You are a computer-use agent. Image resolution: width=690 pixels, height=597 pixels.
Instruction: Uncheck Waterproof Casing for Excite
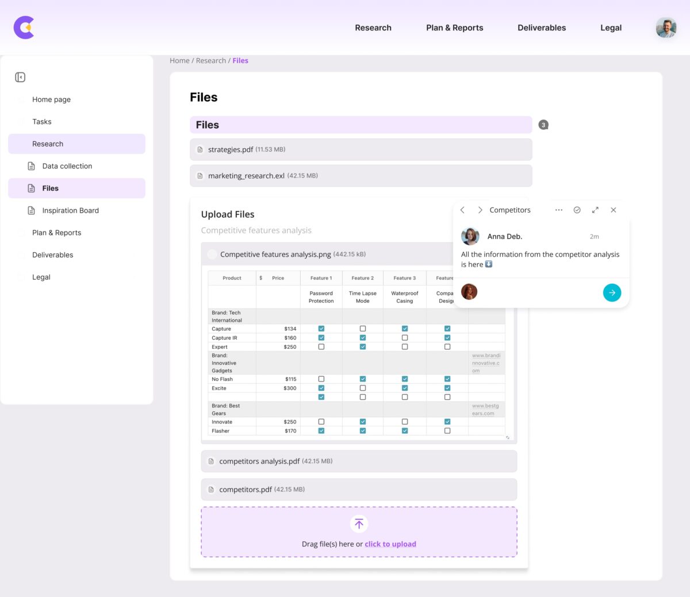(x=404, y=388)
